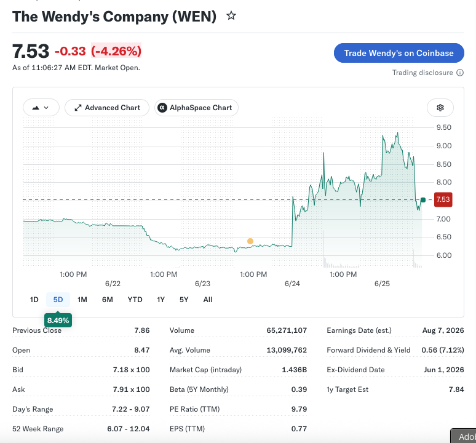
Task: Click the Ex-Dividend Date value Jun 1, 2026
Action: click(444, 370)
